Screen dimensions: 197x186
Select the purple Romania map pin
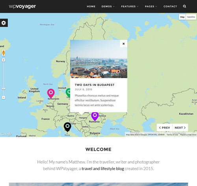point(95,116)
